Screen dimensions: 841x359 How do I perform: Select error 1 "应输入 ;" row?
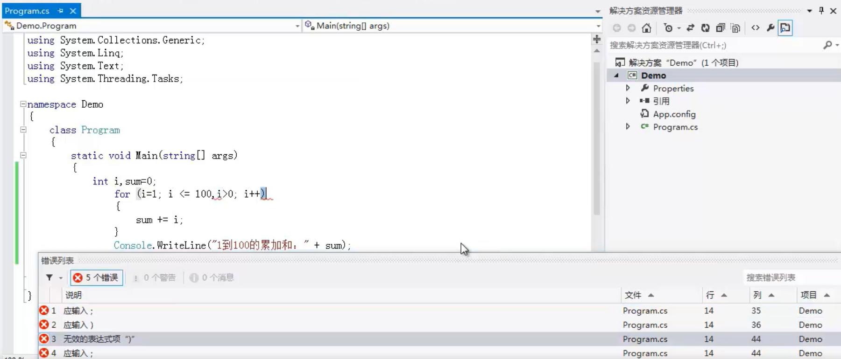[439, 311]
